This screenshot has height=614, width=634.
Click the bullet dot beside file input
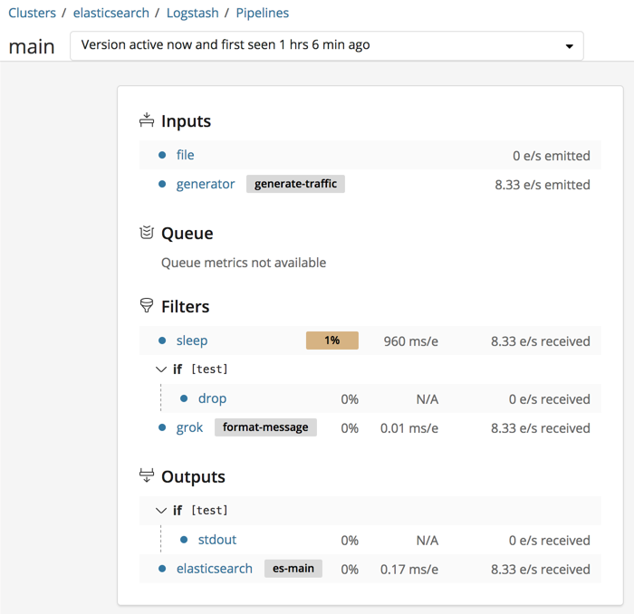(162, 155)
